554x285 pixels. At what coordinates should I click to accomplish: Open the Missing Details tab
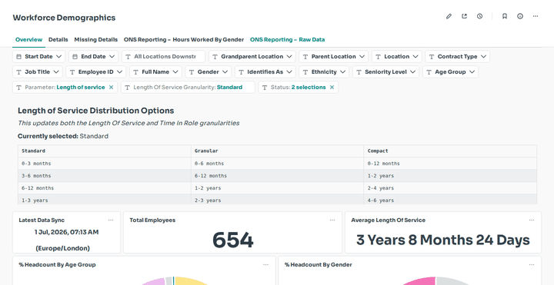(95, 39)
